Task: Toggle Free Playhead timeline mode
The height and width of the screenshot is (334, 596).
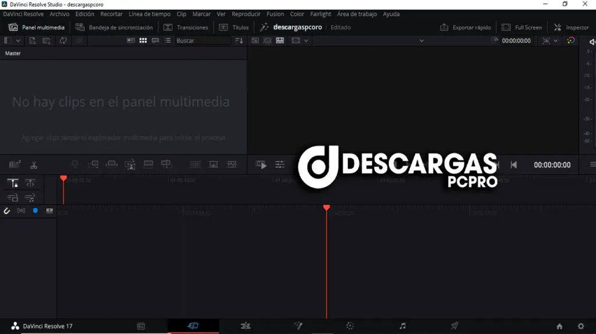Action: tap(30, 183)
